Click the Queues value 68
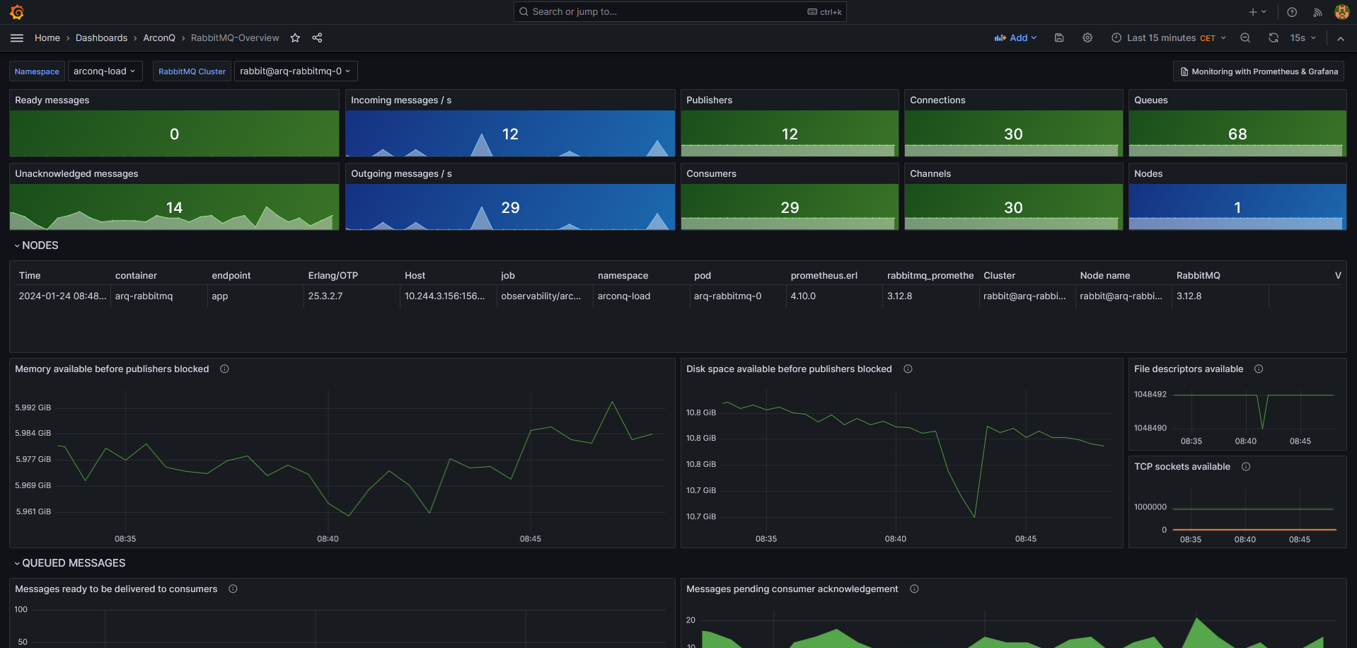Image resolution: width=1357 pixels, height=648 pixels. point(1237,134)
